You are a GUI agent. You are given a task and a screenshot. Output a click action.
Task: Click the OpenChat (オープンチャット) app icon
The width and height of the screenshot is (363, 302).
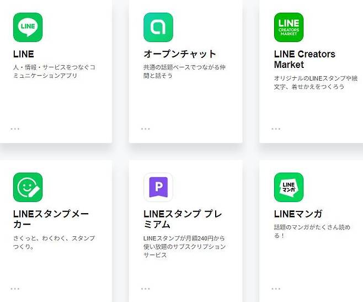coord(158,27)
